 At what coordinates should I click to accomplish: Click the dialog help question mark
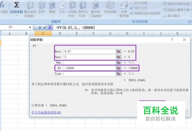(172, 40)
